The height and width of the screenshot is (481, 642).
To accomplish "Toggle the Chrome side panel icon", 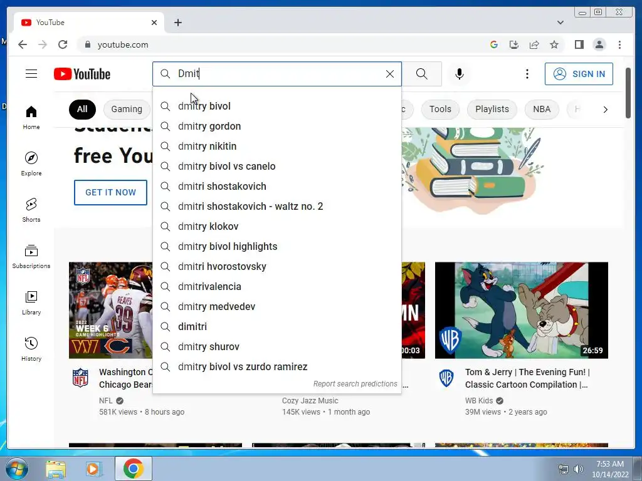I will click(579, 44).
